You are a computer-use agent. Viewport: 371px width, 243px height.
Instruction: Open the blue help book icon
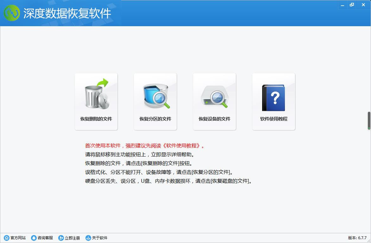pyautogui.click(x=273, y=98)
